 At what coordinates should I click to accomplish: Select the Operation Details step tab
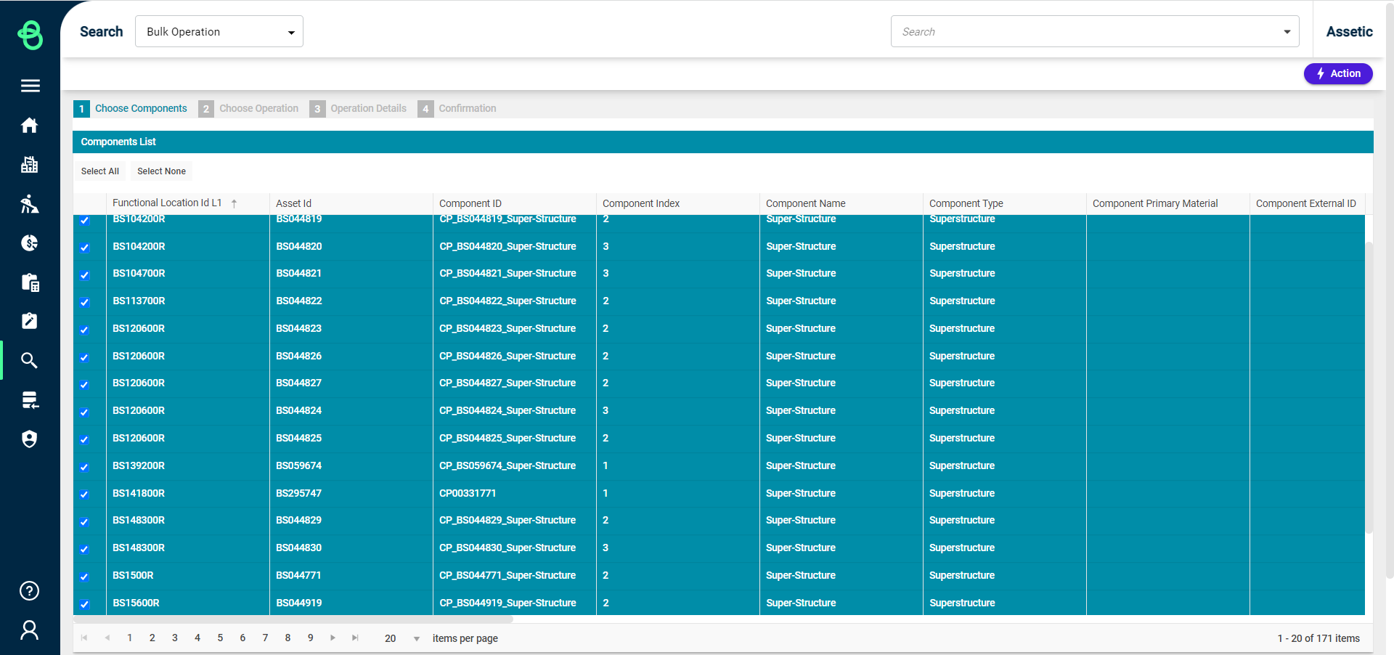[359, 108]
